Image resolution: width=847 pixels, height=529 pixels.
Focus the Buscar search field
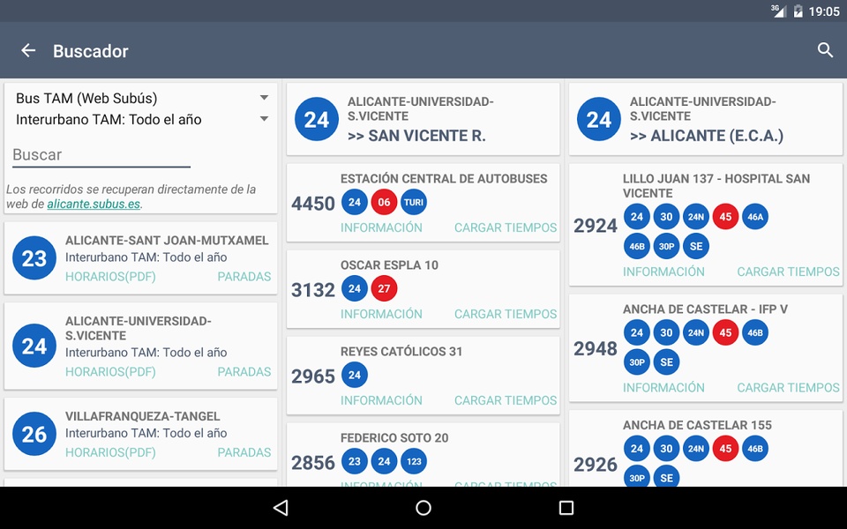pyautogui.click(x=101, y=155)
